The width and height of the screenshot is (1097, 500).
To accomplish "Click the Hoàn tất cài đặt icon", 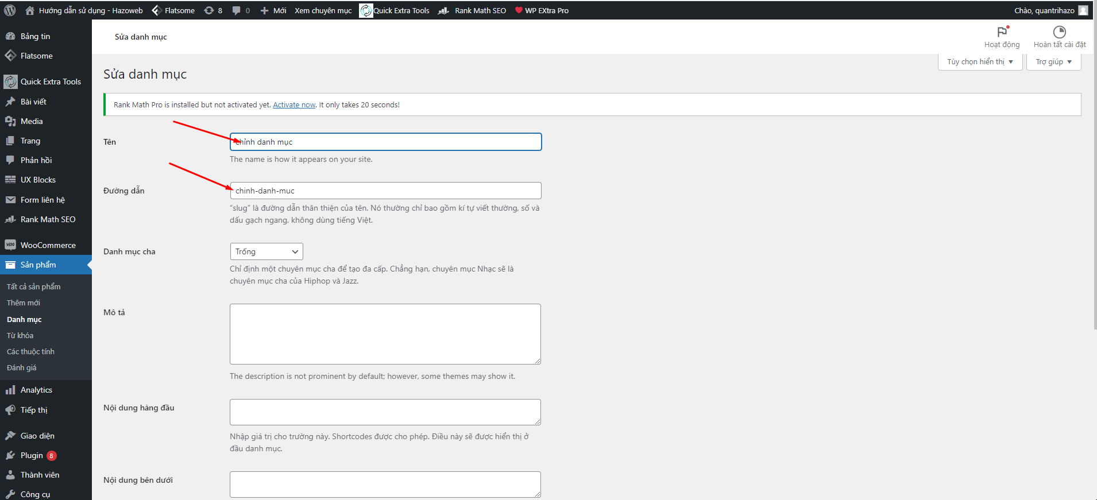I will pos(1059,32).
